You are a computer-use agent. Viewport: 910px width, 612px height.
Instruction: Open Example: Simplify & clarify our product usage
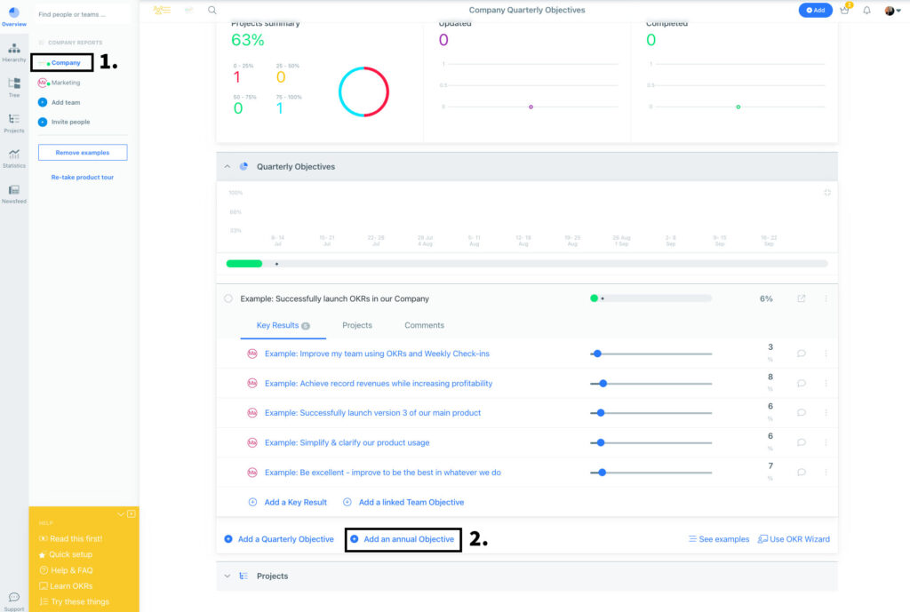(347, 442)
